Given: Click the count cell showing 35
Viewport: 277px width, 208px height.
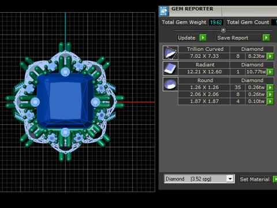Looking at the screenshot, I should (x=238, y=87).
